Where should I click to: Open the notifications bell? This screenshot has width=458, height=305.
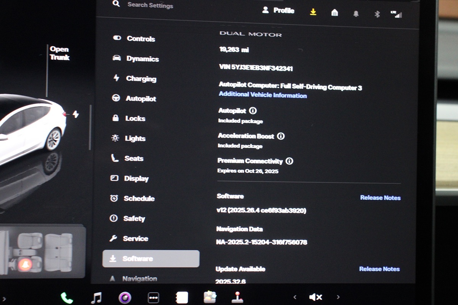click(x=356, y=14)
